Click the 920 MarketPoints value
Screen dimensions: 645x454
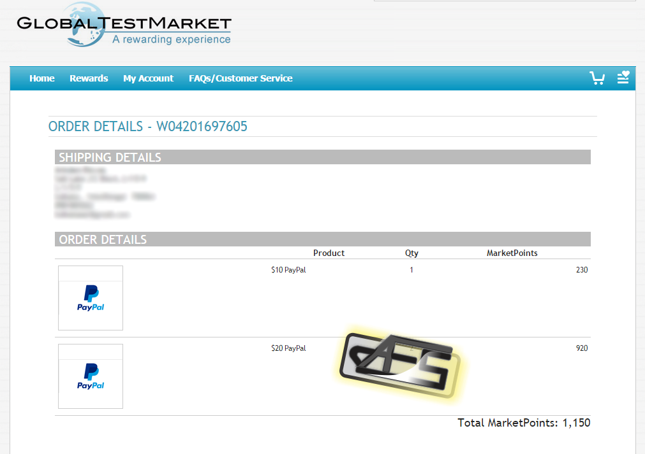pos(582,348)
